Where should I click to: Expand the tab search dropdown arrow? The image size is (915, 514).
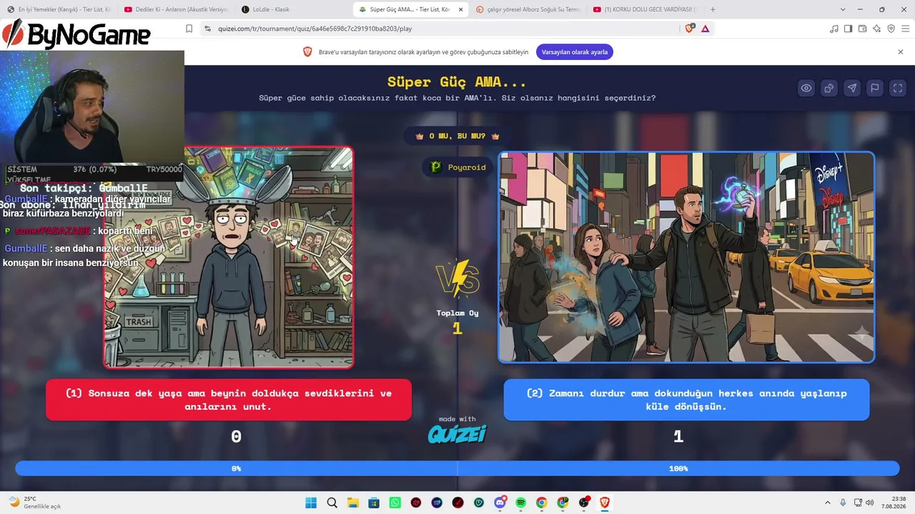(x=843, y=9)
